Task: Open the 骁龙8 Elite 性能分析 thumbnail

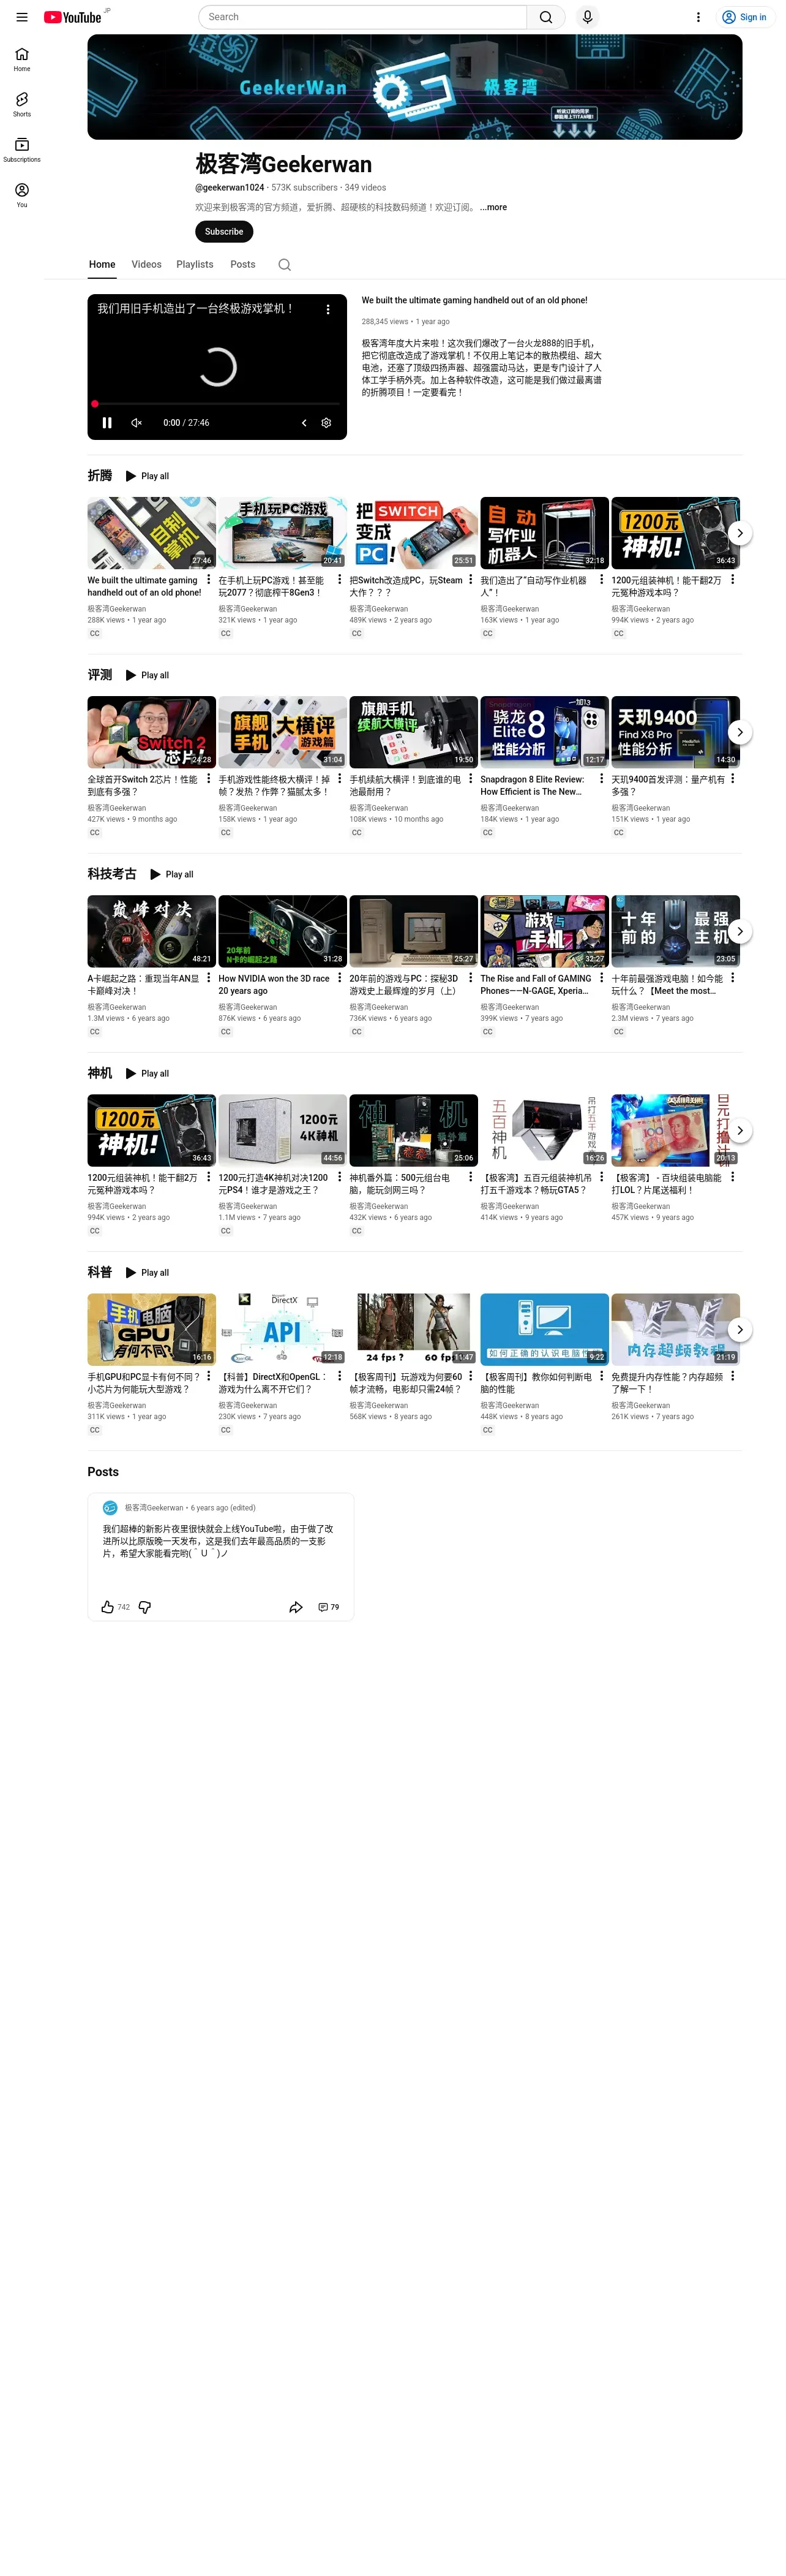Action: click(x=544, y=732)
